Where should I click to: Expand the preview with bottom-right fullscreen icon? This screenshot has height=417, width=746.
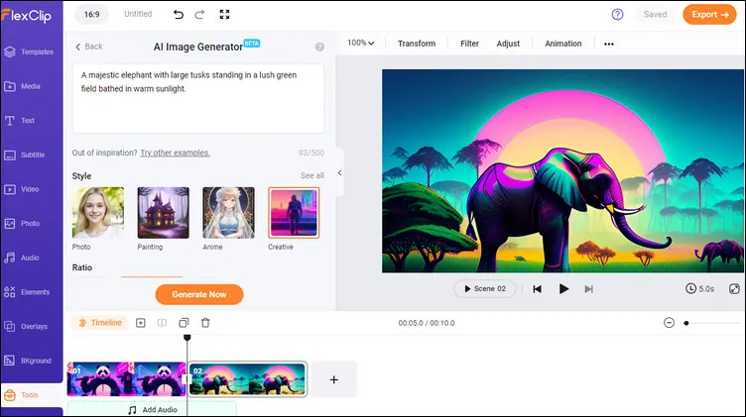[x=734, y=289]
